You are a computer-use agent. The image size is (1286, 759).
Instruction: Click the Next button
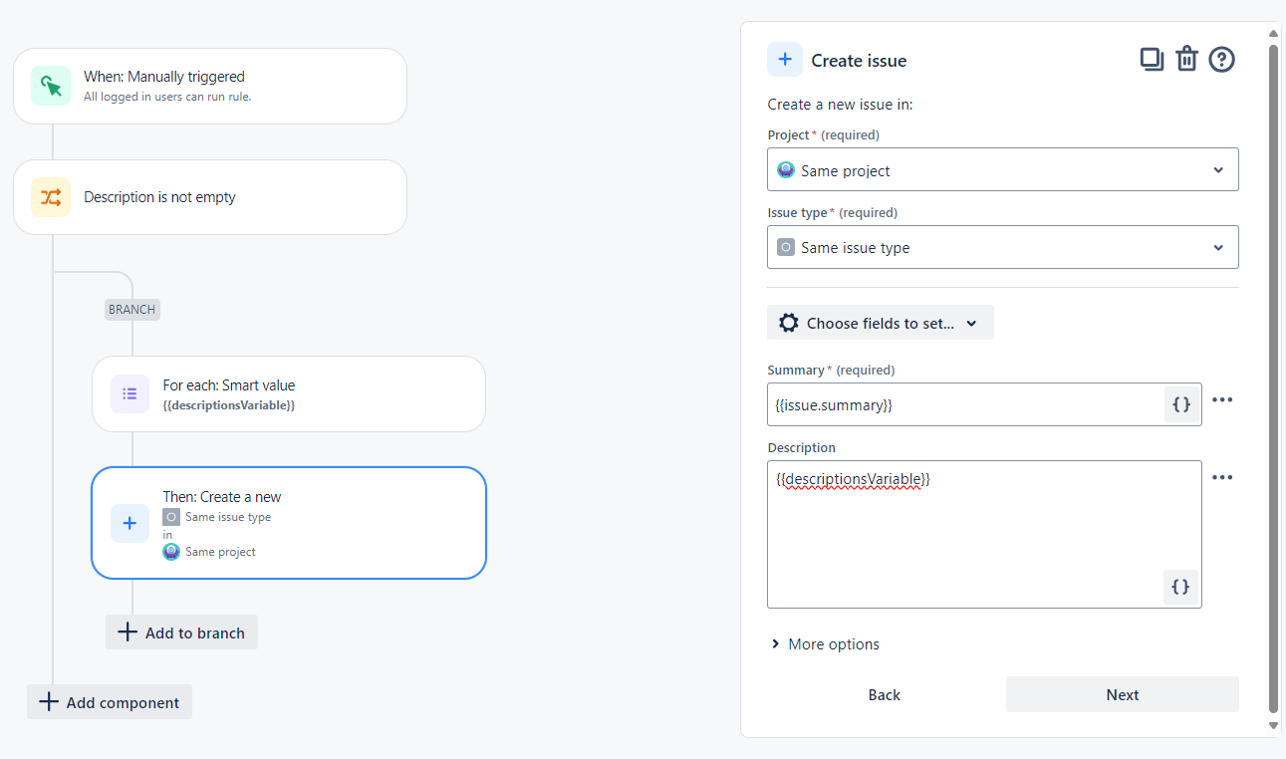coord(1122,694)
